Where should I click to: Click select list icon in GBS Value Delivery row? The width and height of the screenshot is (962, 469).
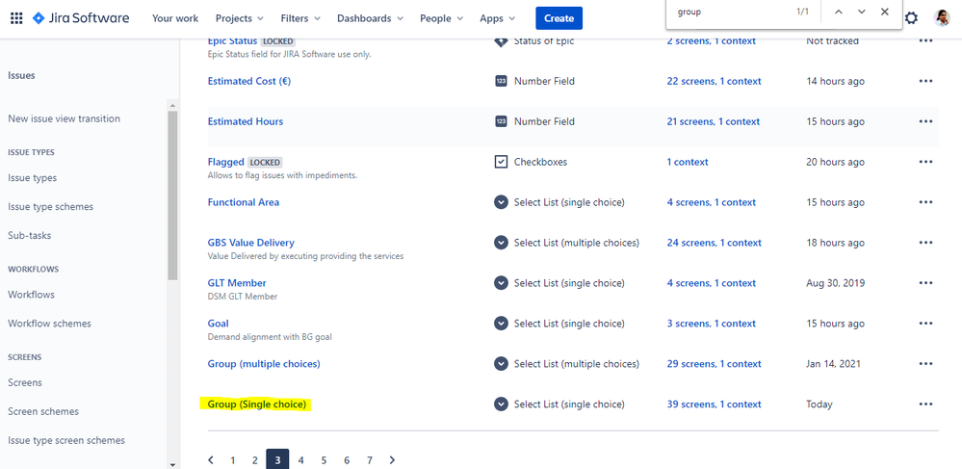501,243
